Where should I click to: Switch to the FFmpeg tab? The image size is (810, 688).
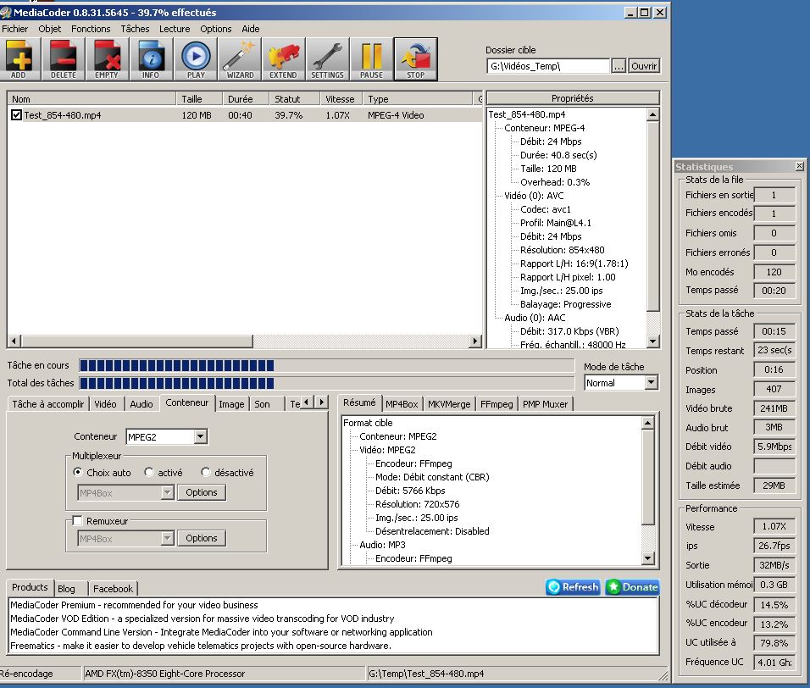(x=497, y=404)
